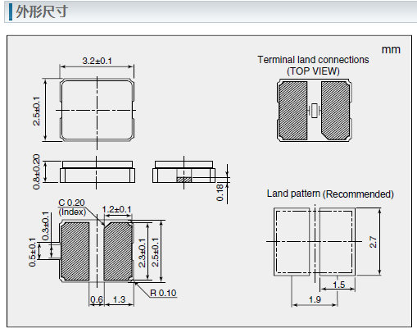417x333 pixels.
Task: Click the crystal symbol between terminal pads
Action: pos(315,111)
